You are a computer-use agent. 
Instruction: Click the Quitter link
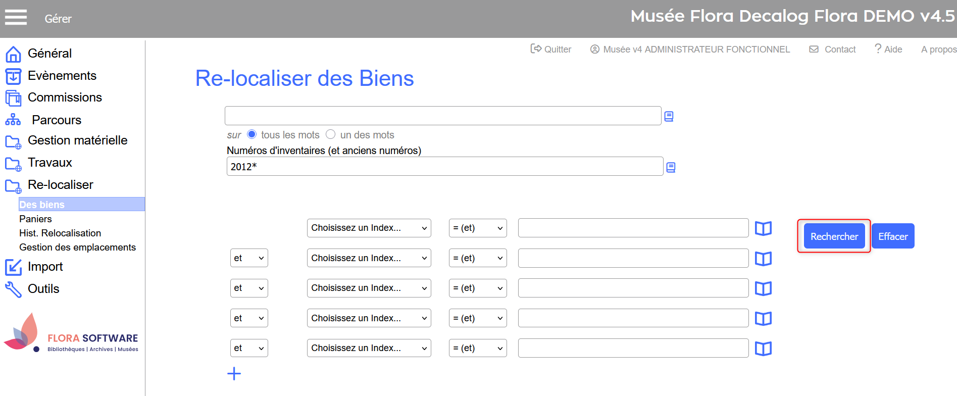click(551, 49)
